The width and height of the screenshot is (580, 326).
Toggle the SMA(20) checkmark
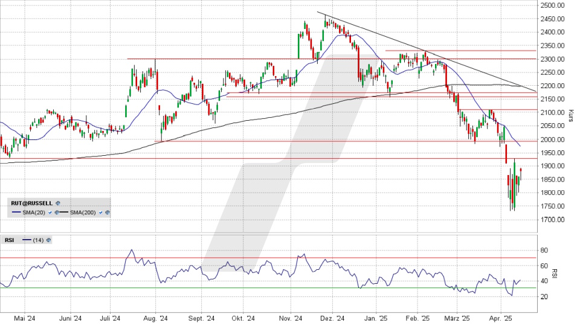point(50,213)
